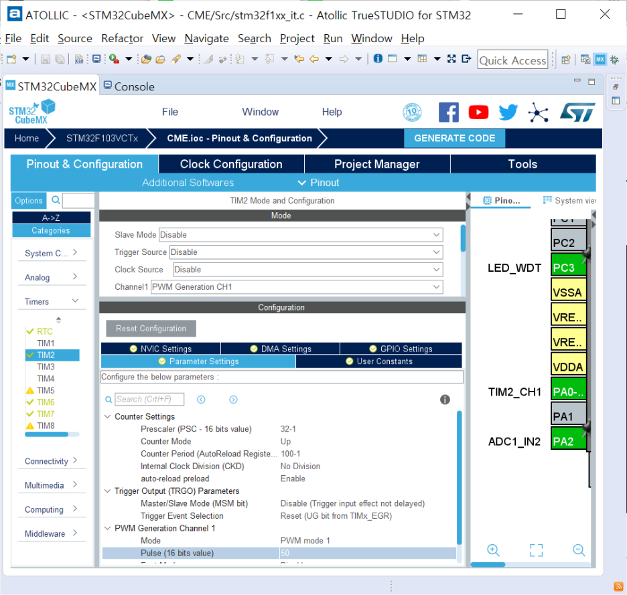Open the Slave Mode dropdown
Screen dimensions: 627x595
[x=301, y=234]
